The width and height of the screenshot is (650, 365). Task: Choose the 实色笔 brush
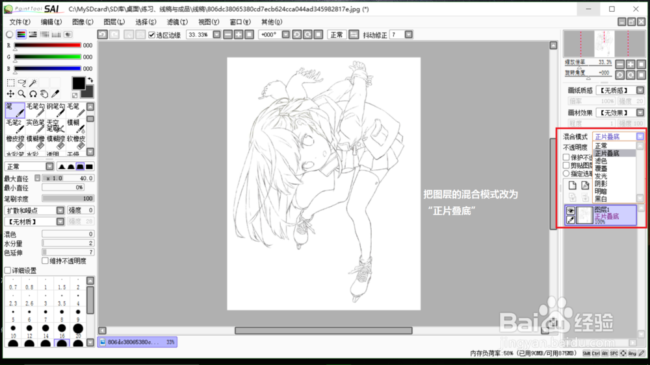pos(35,126)
